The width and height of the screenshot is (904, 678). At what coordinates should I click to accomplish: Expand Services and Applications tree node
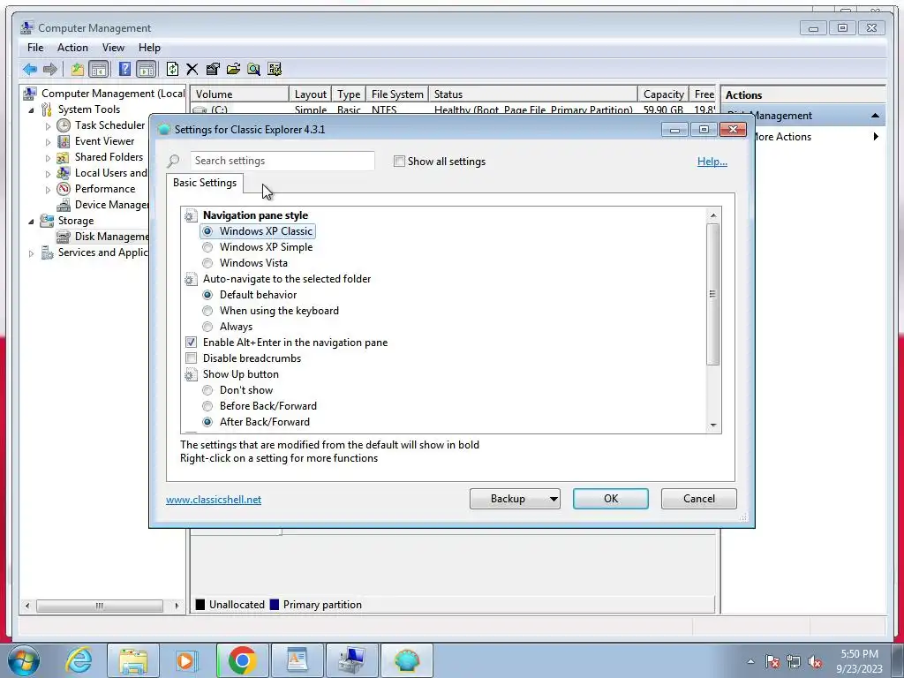click(x=31, y=253)
